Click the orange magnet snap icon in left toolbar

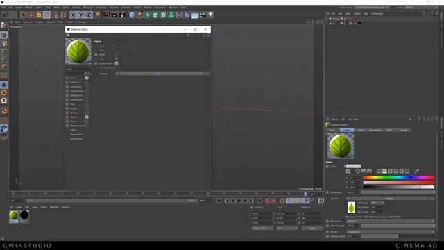4,110
